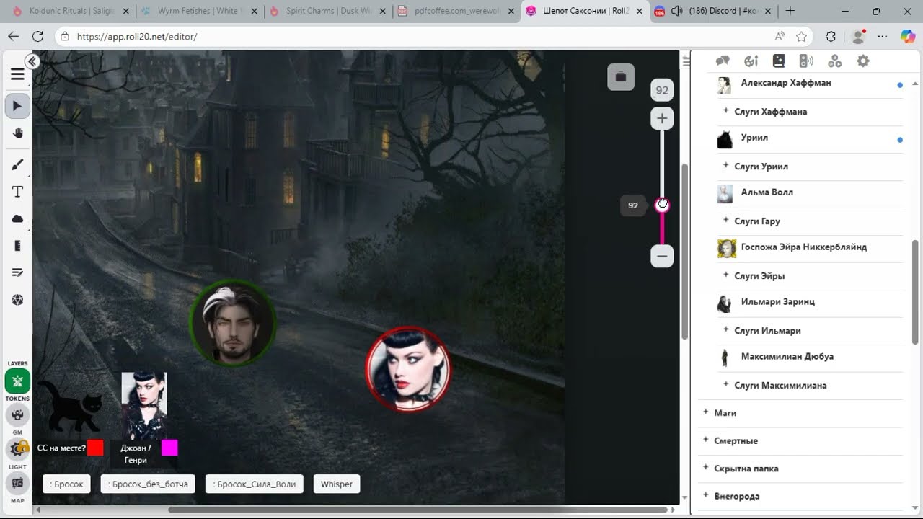Viewport: 923px width, 519px height.
Task: Zoom out with the minus button
Action: [662, 256]
